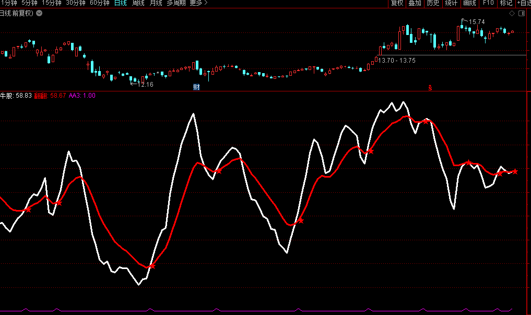531x315 pixels.
Task: Select the 60分钟 period tab
Action: (x=99, y=3)
